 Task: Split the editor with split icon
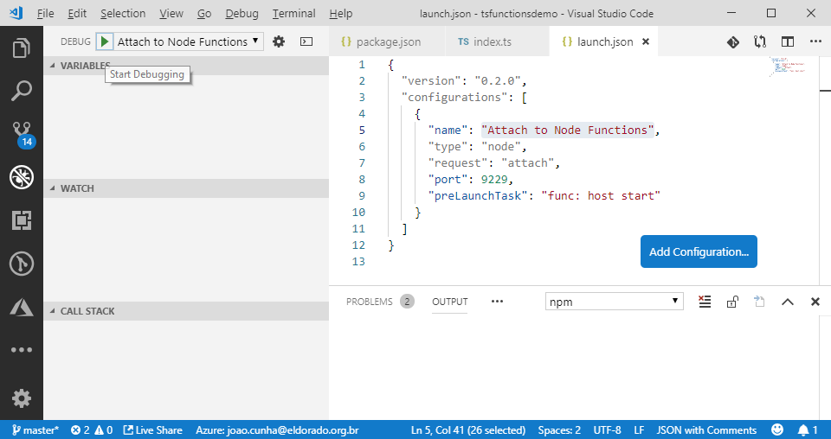(x=788, y=41)
